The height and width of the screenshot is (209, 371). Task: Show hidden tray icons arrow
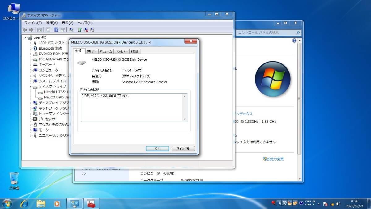pos(319,204)
